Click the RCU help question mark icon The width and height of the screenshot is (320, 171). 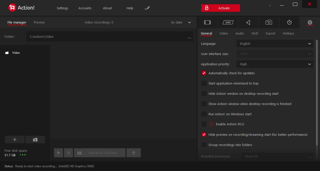point(211,124)
